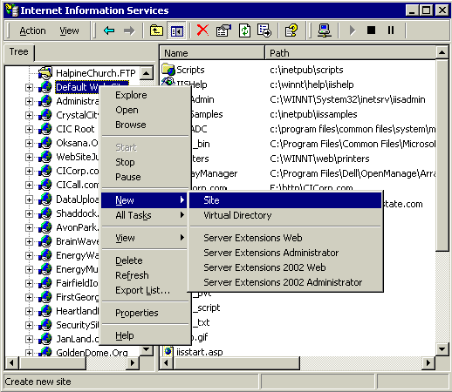Viewport: 452px width, 392px height.
Task: Expand the CrystalCity tree node
Action: tap(29, 115)
